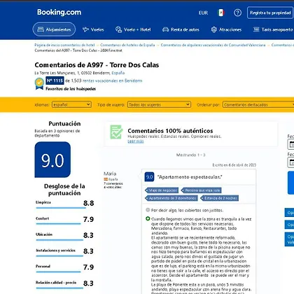Open the Mexico flag language selector
The height and width of the screenshot is (294, 294).
tap(220, 13)
